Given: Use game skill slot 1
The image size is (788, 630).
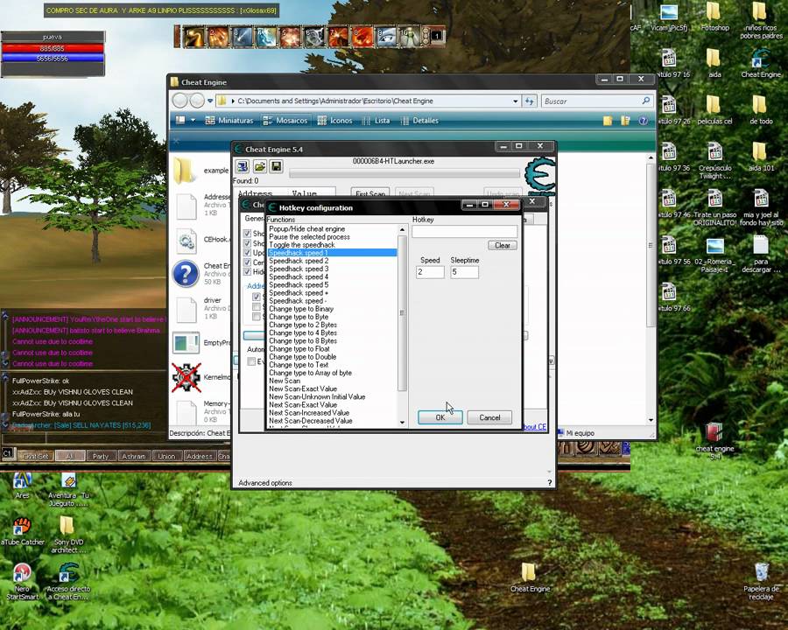Looking at the screenshot, I should [194, 37].
